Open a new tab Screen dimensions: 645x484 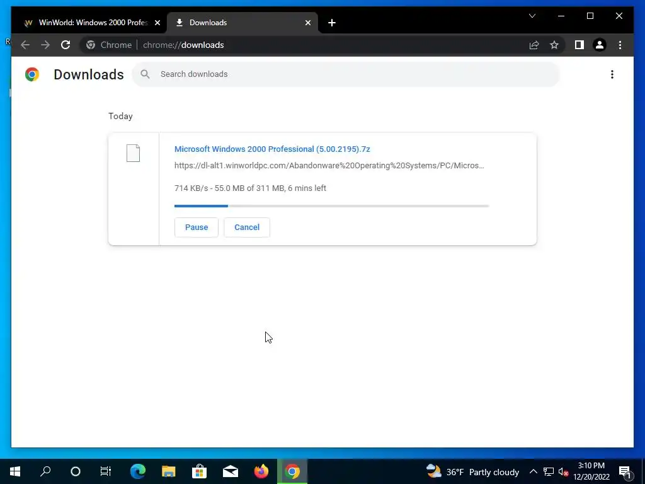coord(331,23)
